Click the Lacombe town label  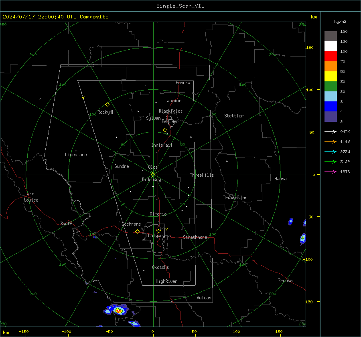coord(173,101)
